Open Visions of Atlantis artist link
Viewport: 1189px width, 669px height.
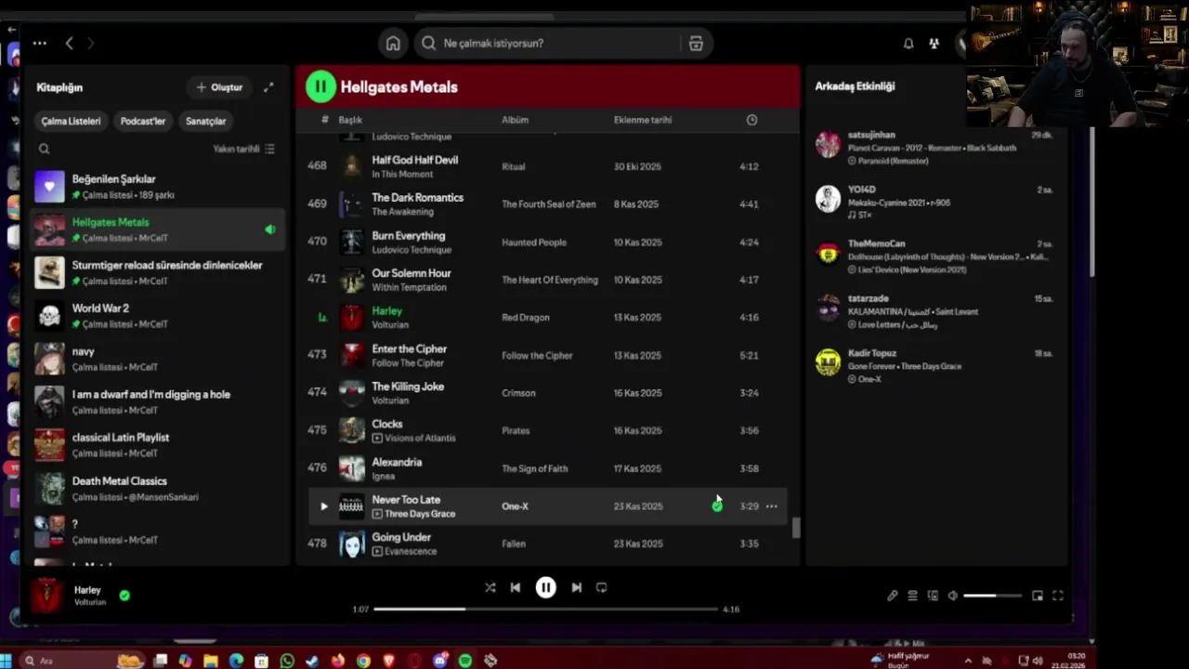(x=420, y=439)
